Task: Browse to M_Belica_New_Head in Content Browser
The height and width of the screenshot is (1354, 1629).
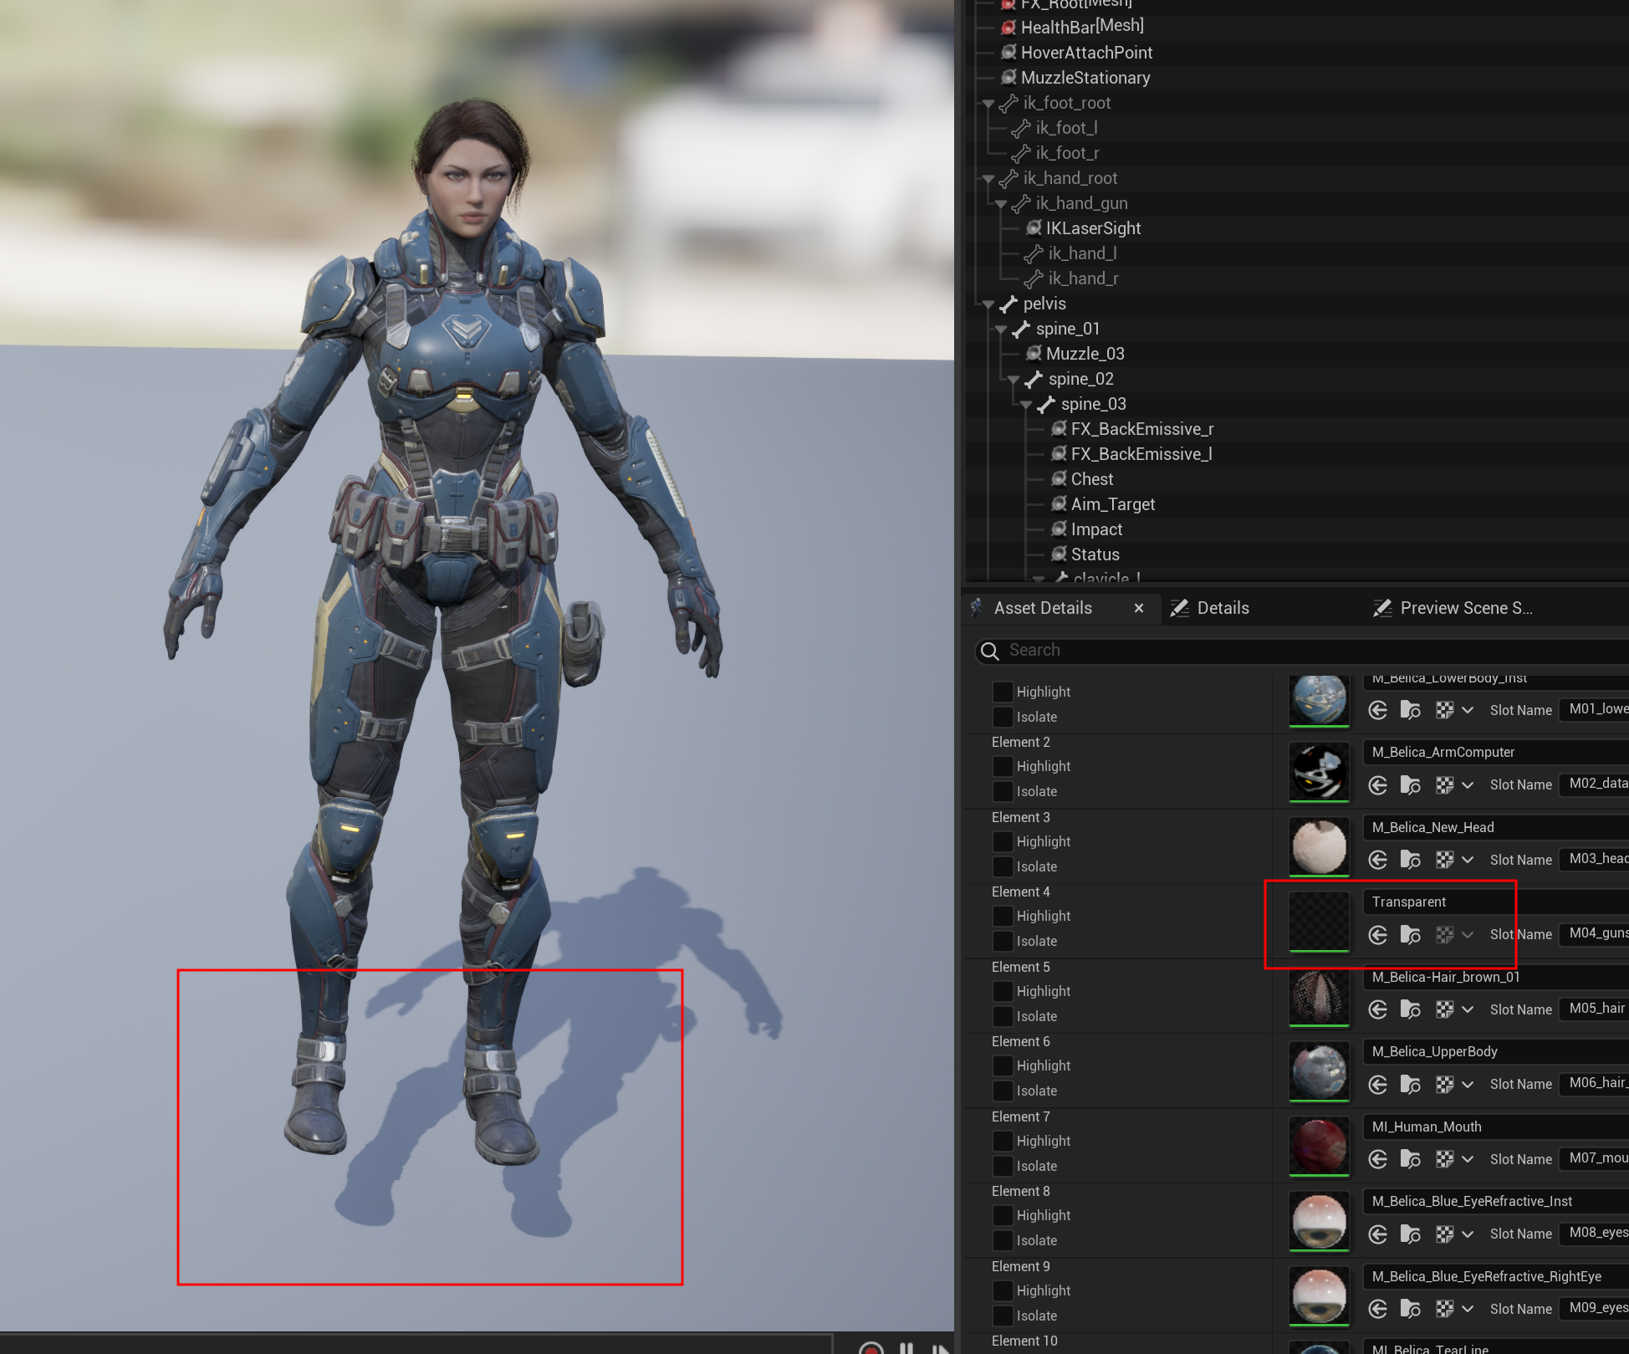Action: point(1410,860)
